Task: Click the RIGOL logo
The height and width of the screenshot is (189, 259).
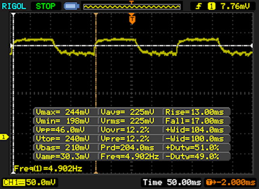Action: [14, 6]
